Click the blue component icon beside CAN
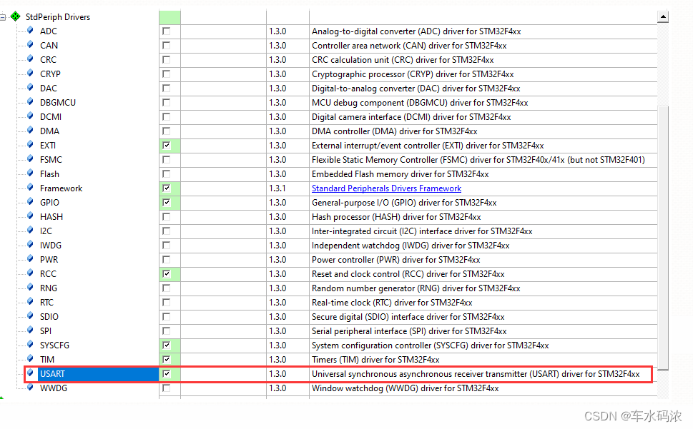The image size is (693, 429). click(30, 44)
